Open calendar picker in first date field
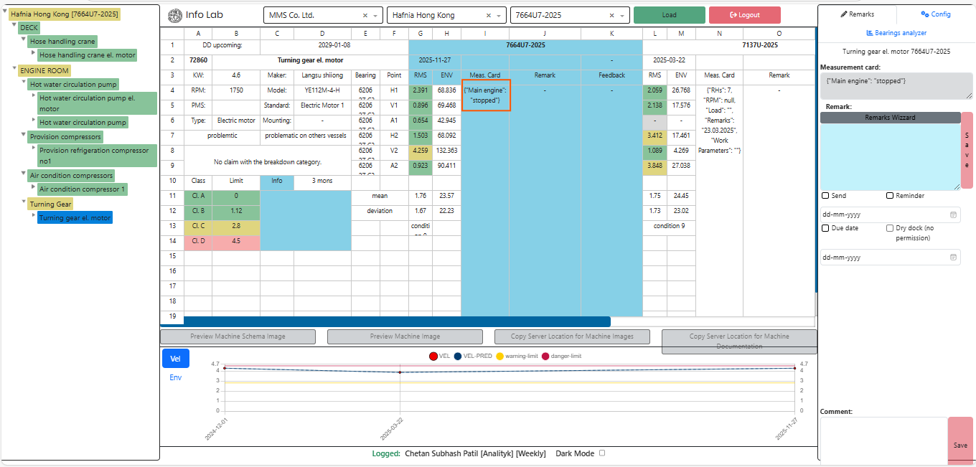The width and height of the screenshot is (976, 467). [x=953, y=214]
